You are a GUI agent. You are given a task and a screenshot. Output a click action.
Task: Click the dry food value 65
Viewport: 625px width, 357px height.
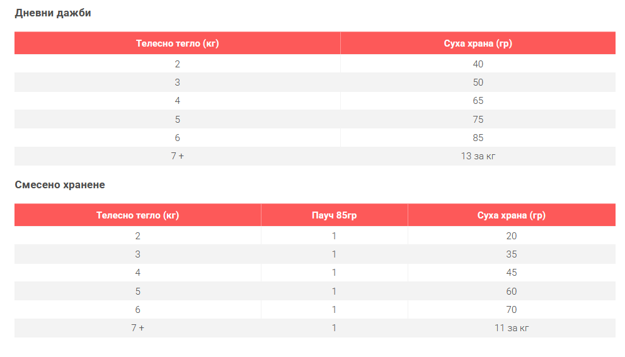pos(478,101)
